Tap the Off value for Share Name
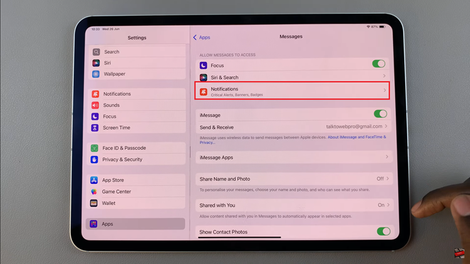 [x=380, y=179]
